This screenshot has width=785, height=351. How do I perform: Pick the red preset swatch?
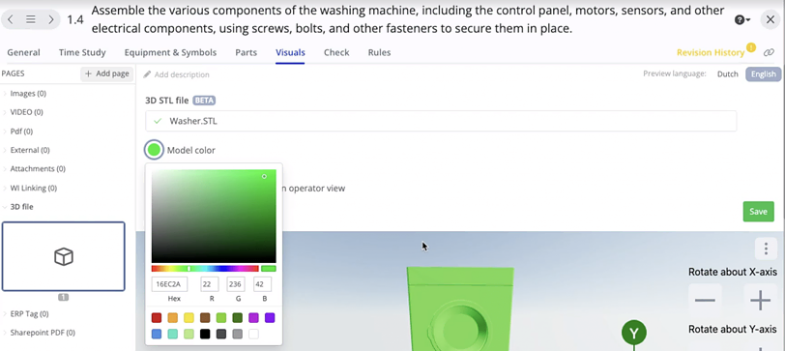pos(157,318)
